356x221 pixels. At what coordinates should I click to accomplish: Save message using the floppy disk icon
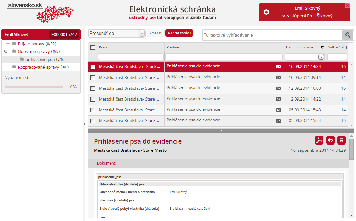tap(341, 140)
